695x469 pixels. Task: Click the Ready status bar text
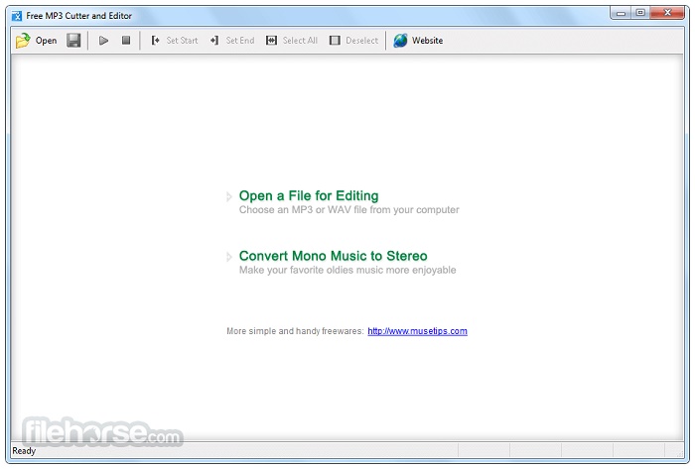24,451
